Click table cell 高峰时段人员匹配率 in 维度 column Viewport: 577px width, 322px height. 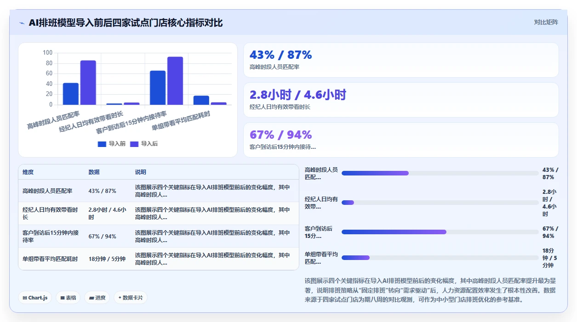coord(47,191)
